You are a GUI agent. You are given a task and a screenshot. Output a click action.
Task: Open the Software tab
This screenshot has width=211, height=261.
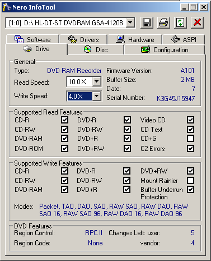click(x=33, y=39)
